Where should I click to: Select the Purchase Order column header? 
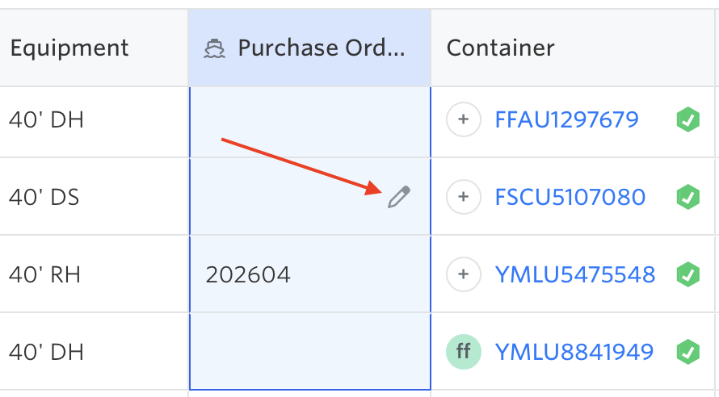320,48
